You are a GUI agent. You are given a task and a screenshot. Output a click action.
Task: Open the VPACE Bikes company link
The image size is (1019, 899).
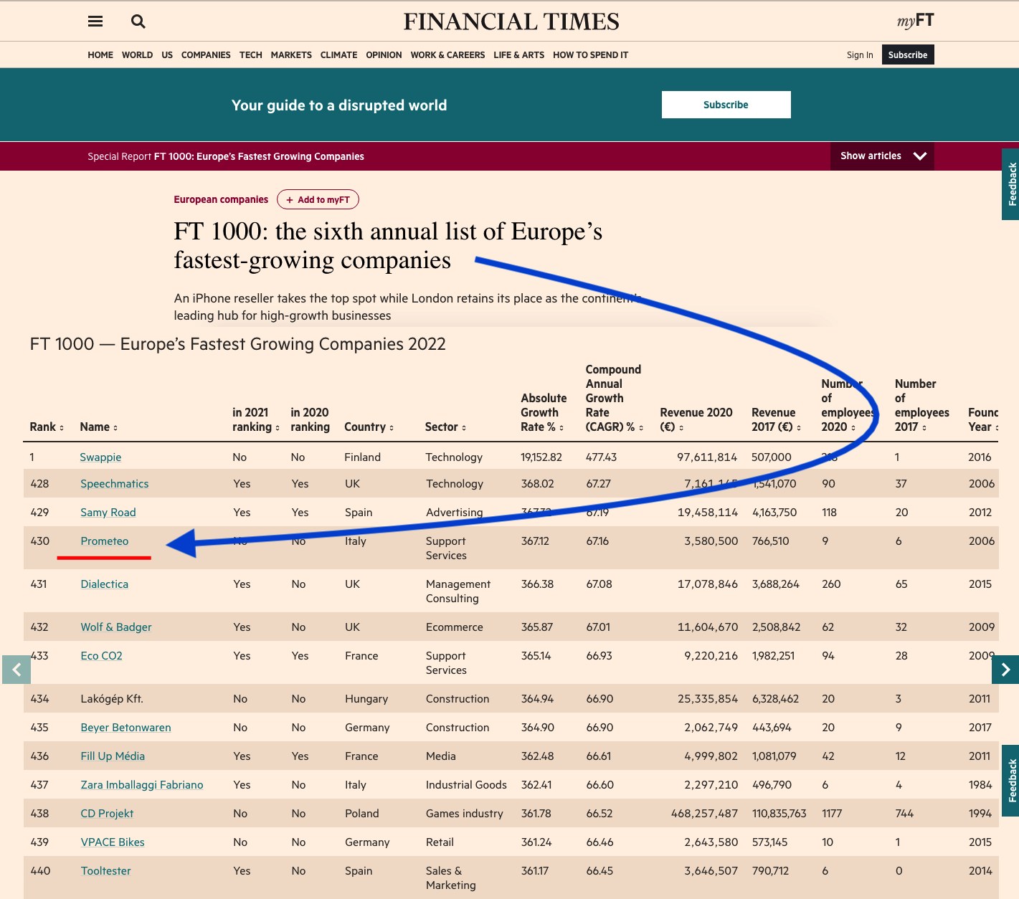[113, 842]
